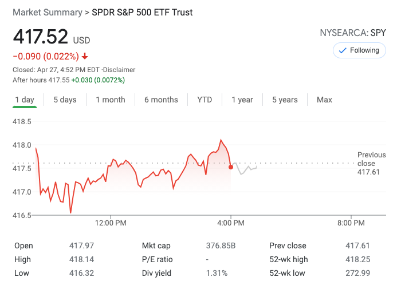Screen dimensions: 401x285
Task: Click the 4:00 PM axis label
Action: click(x=231, y=222)
